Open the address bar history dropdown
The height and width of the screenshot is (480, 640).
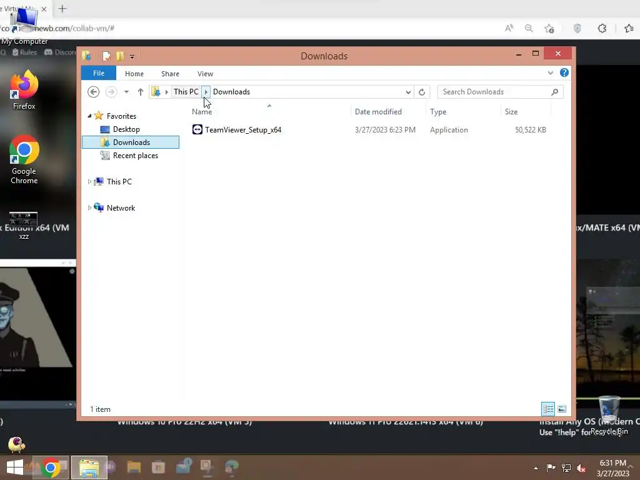[x=408, y=92]
